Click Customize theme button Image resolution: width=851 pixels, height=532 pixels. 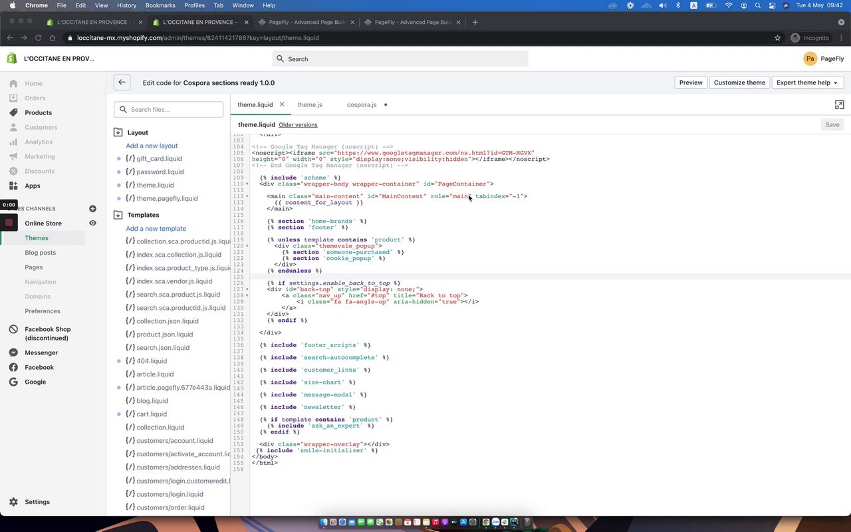click(x=739, y=82)
